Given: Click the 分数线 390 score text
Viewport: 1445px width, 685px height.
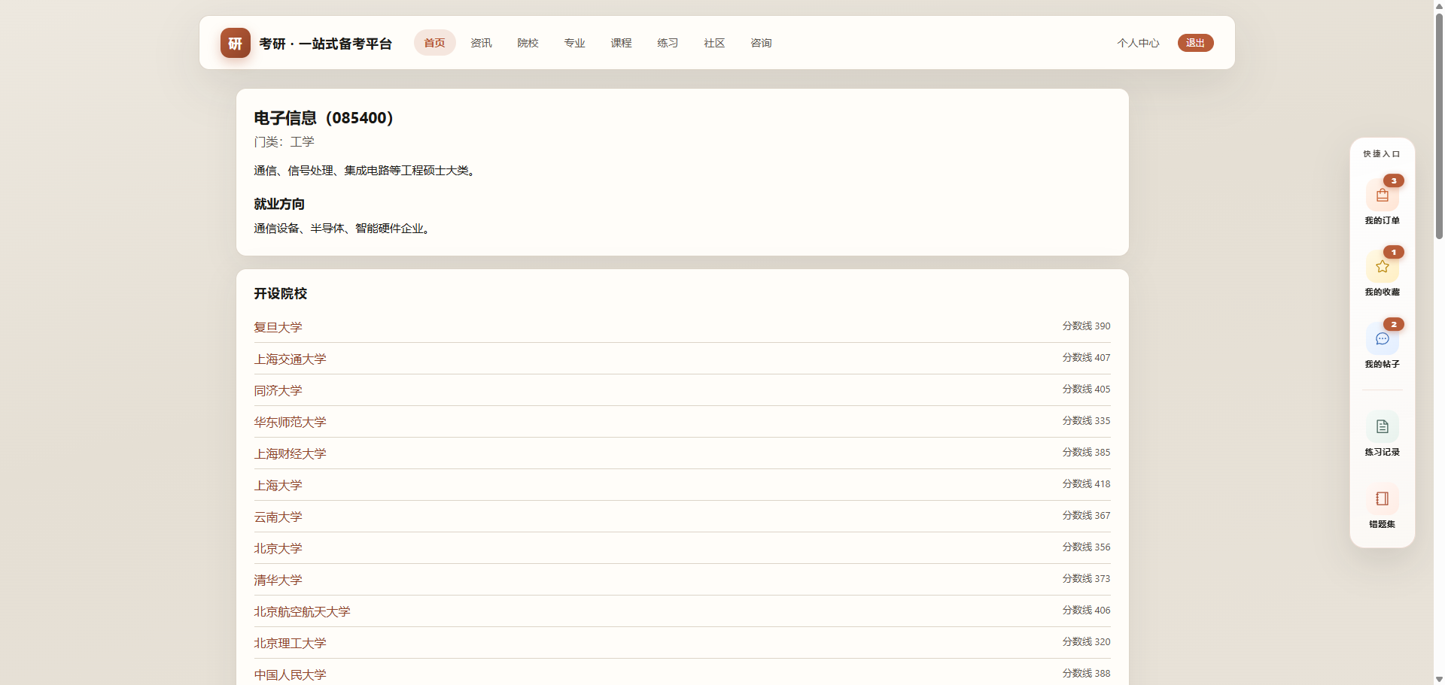Looking at the screenshot, I should point(1086,326).
